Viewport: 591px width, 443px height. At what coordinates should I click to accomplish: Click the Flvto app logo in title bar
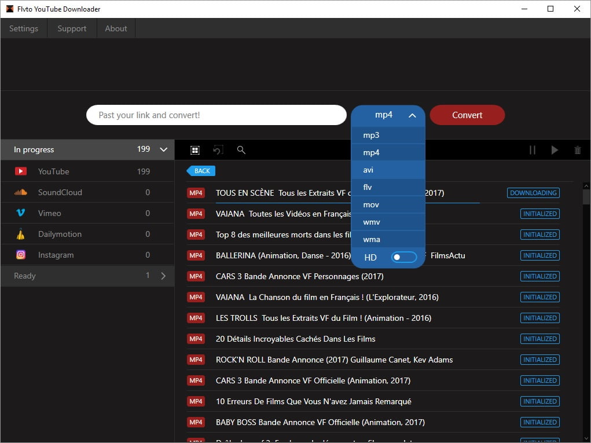tap(9, 9)
